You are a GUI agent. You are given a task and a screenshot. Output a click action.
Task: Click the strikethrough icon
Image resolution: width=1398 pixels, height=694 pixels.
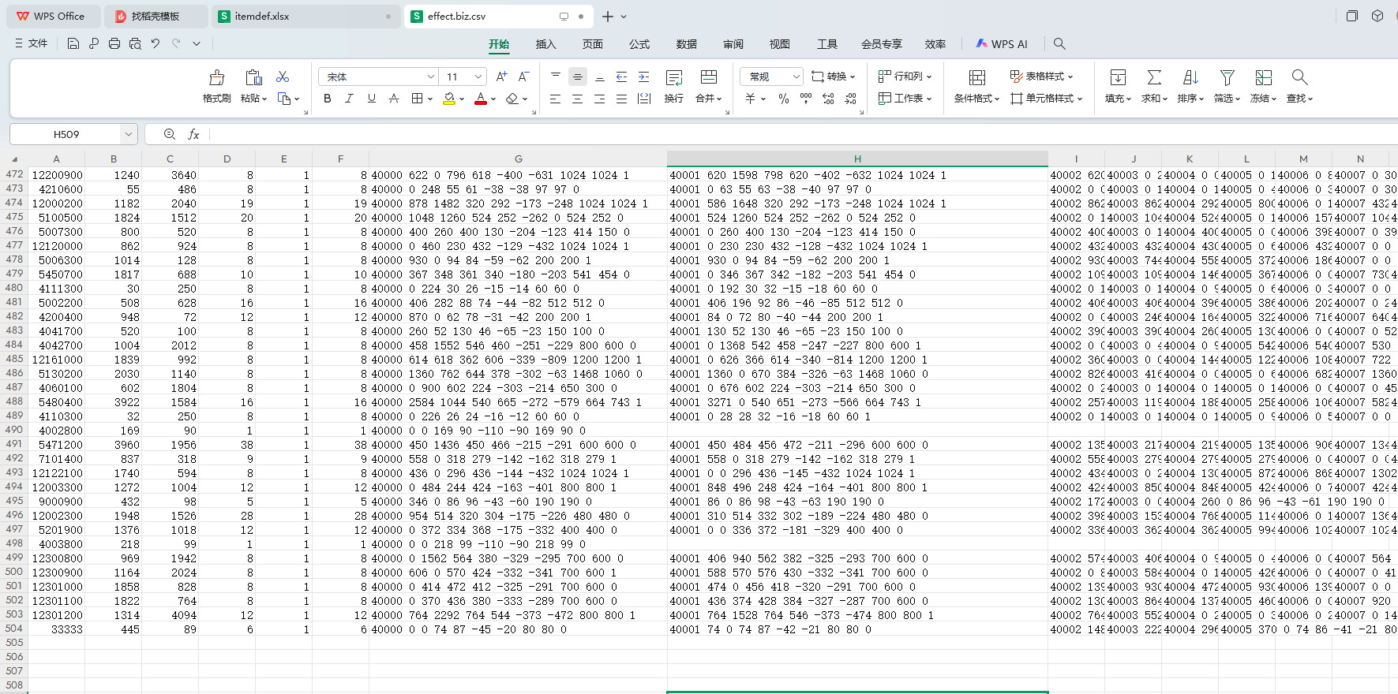(394, 99)
